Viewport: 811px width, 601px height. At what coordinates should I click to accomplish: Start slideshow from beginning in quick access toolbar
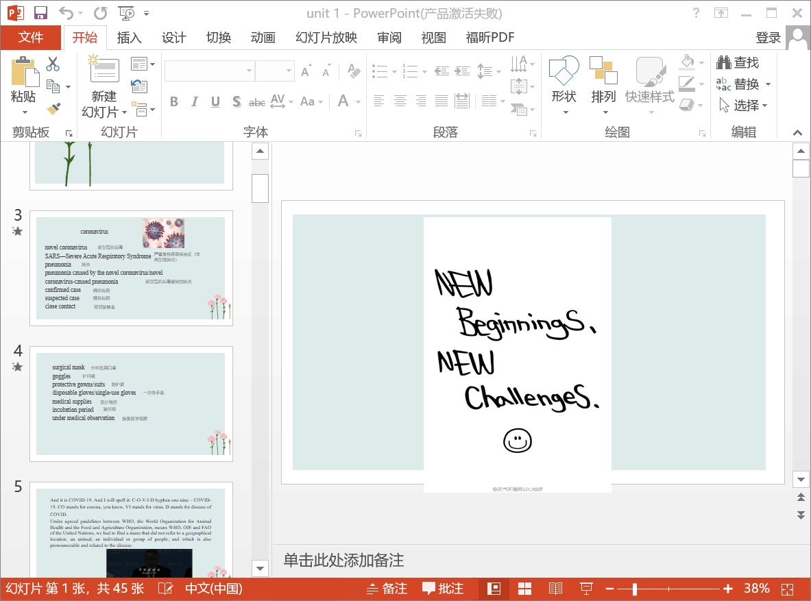point(125,13)
